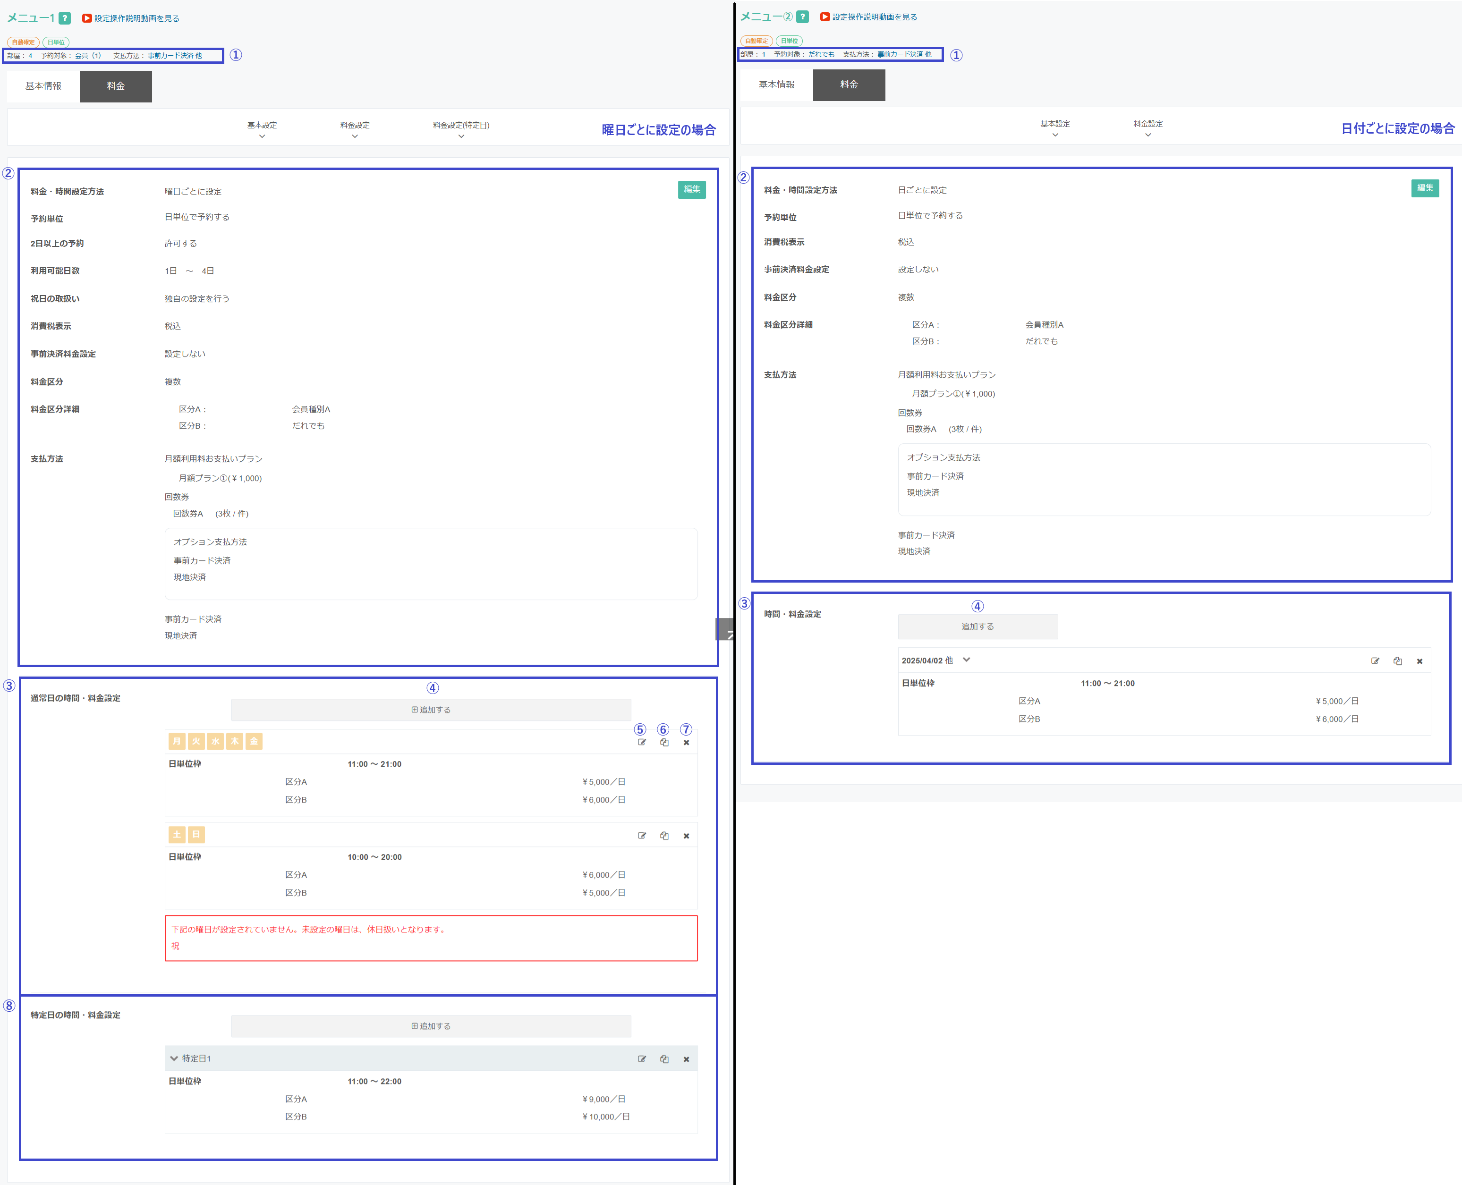Copy the 2025/04/02 他 date setting

pyautogui.click(x=1398, y=661)
